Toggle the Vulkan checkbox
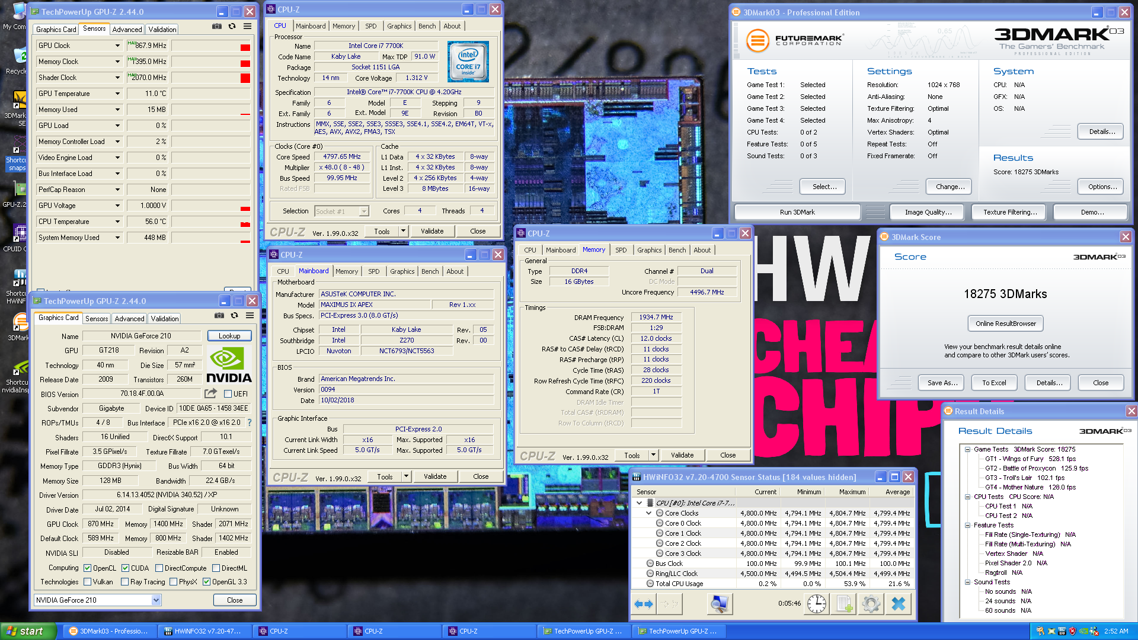 coord(88,582)
